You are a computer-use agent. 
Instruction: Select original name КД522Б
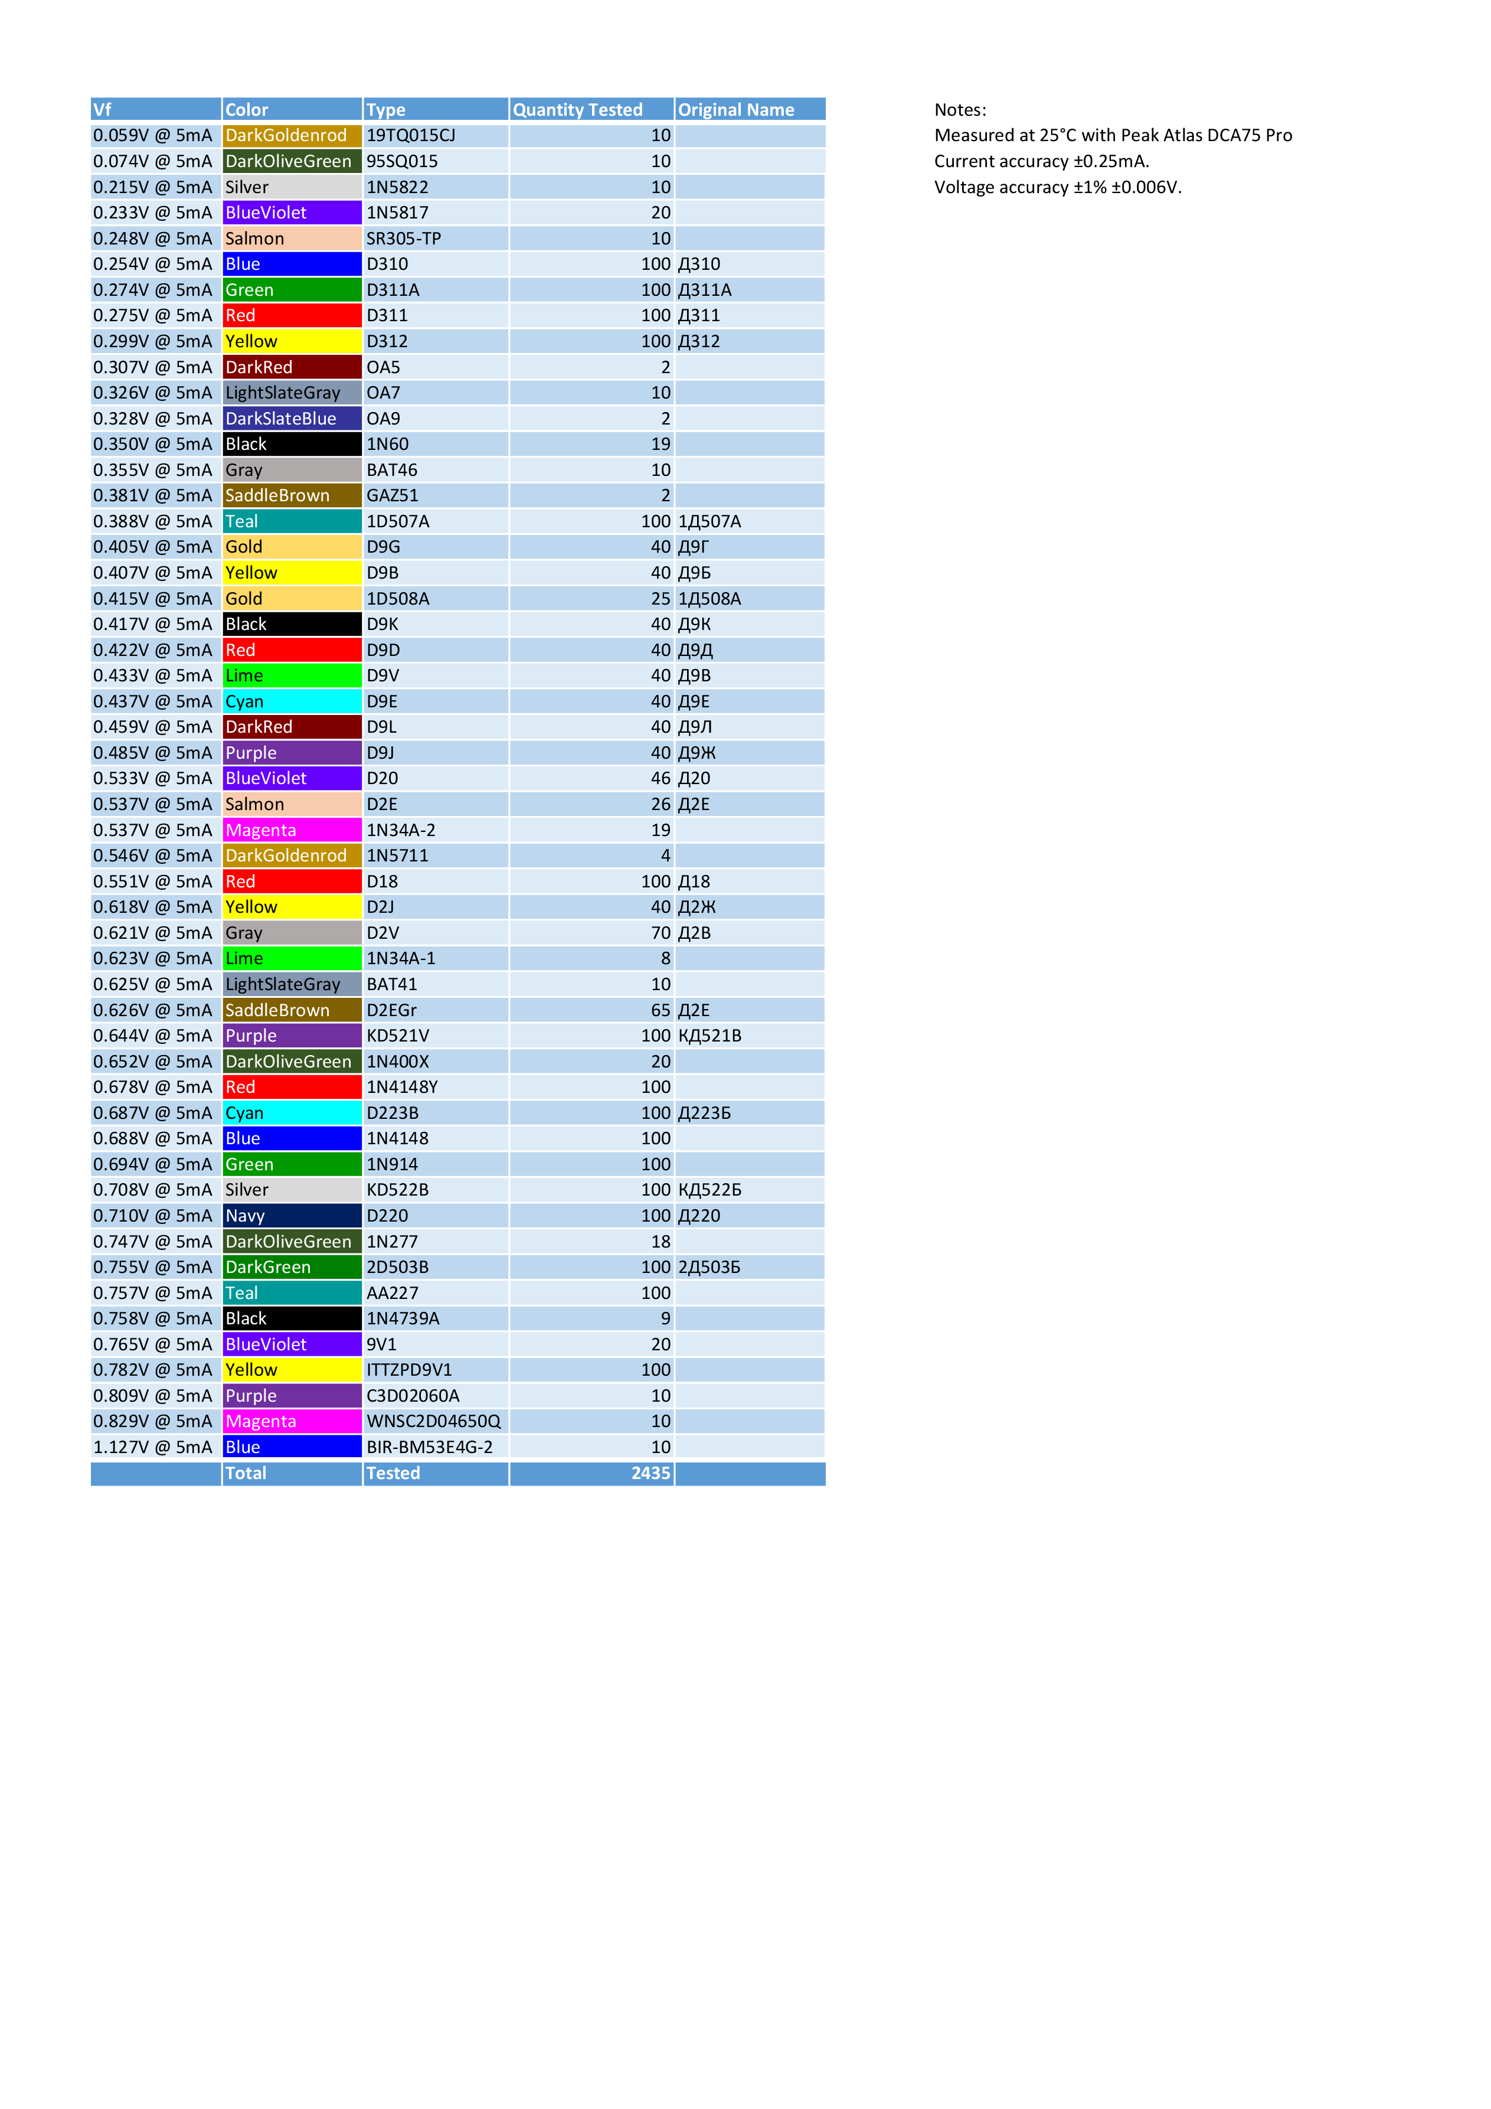click(751, 1190)
